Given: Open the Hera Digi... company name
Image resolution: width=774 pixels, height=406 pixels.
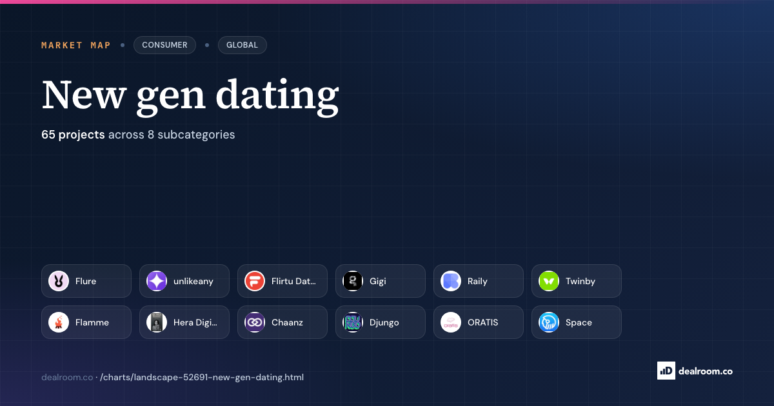Looking at the screenshot, I should 195,322.
